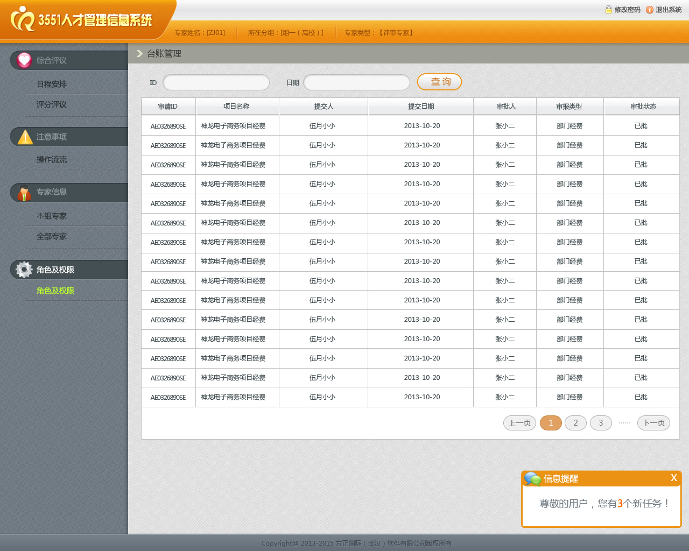Screen dimensions: 689x551
Task: Click the 提交人 column header
Action: coord(324,107)
